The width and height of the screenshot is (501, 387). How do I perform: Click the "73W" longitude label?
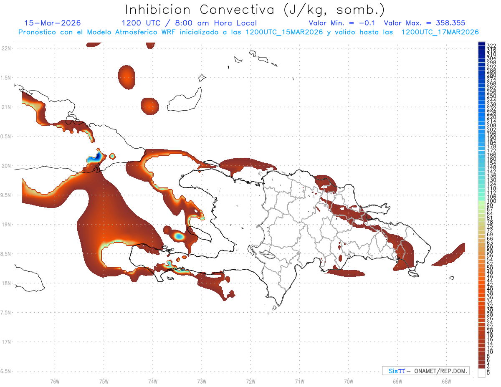(x=202, y=381)
